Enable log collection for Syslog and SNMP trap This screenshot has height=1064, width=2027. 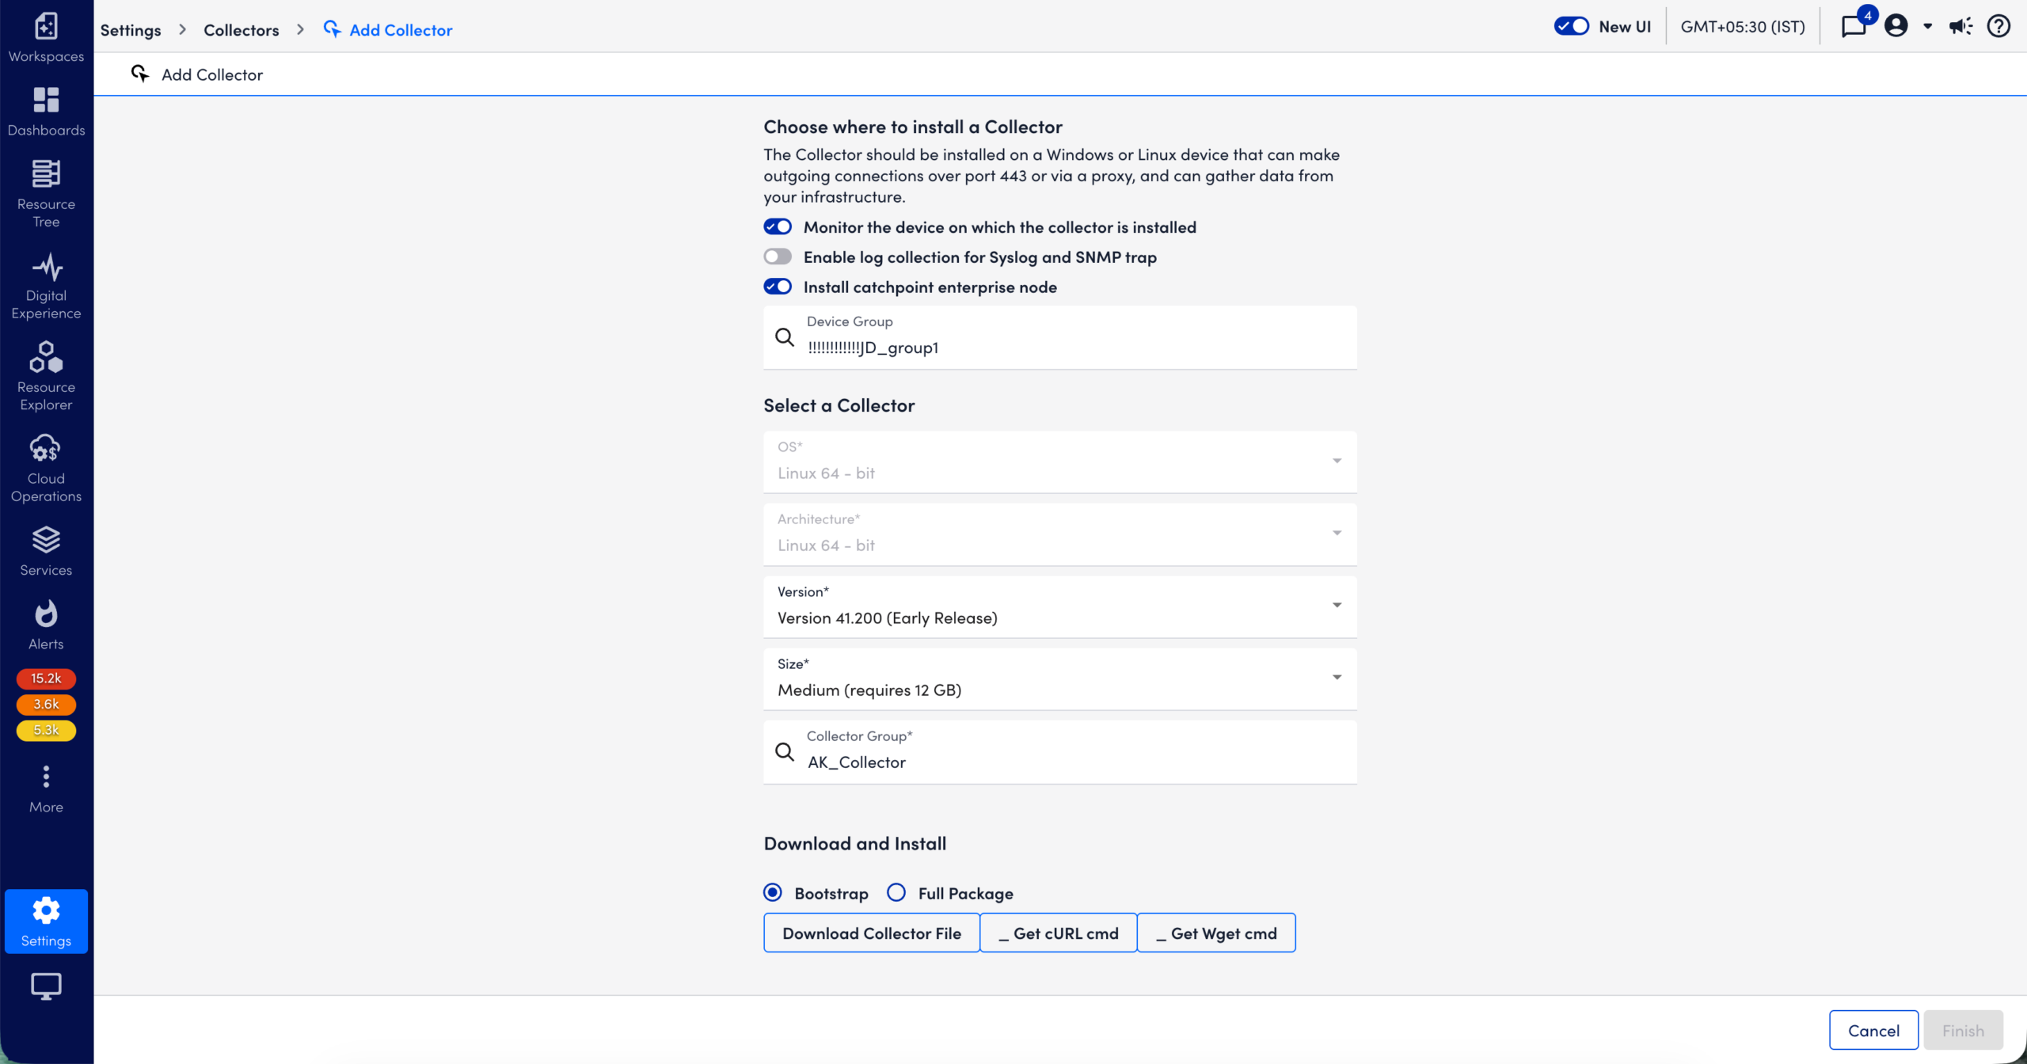[x=778, y=256]
